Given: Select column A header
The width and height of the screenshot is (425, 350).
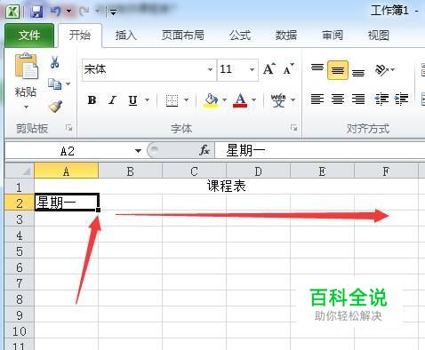Looking at the screenshot, I should [67, 171].
